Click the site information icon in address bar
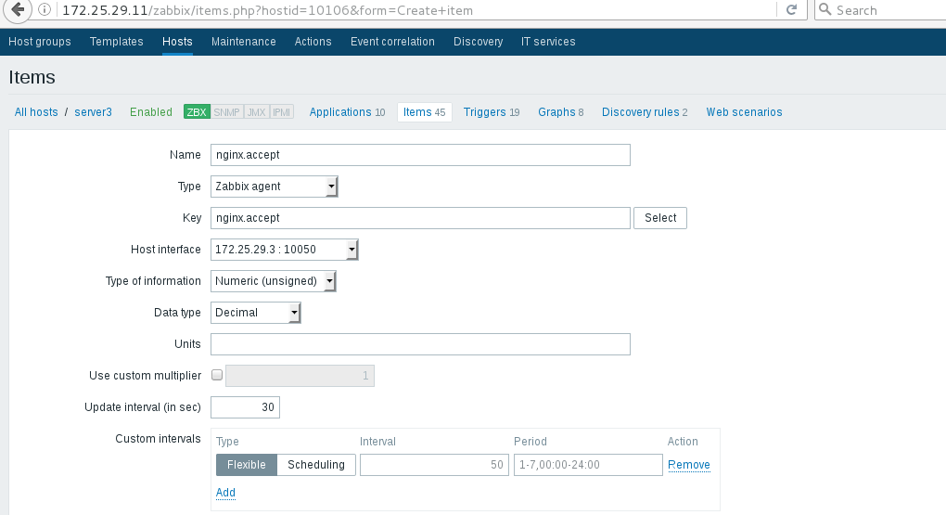This screenshot has width=946, height=515. click(44, 9)
